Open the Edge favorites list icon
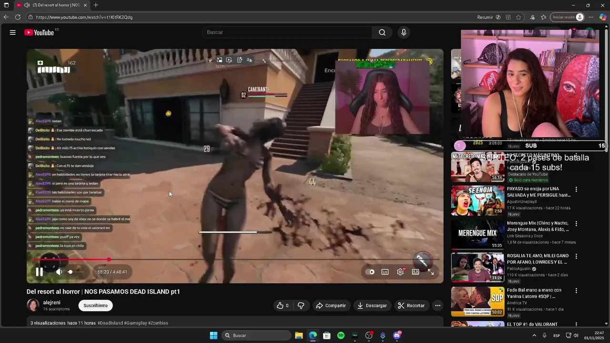 coord(544,17)
